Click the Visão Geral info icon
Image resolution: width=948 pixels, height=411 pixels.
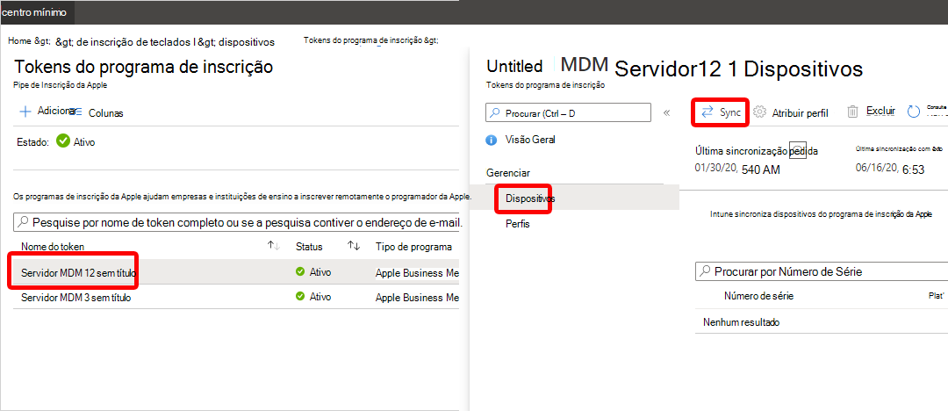click(x=491, y=140)
